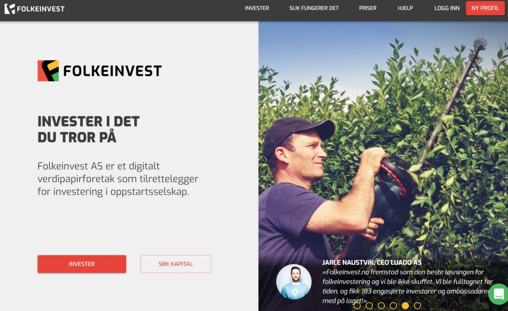Open the INVESTER menu item in navbar
Screen dimensions: 508x311
(x=257, y=8)
